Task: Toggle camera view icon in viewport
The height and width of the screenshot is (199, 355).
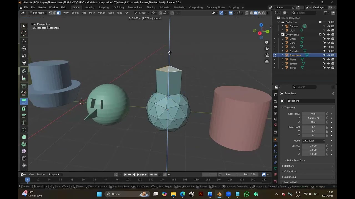Action: click(267, 55)
